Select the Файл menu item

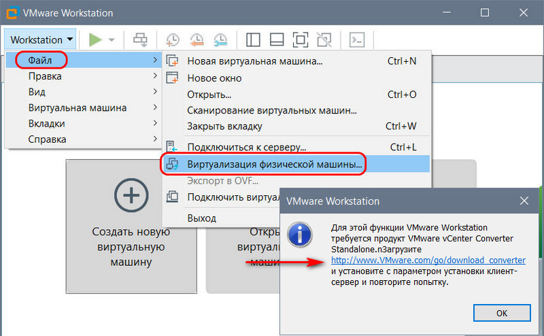pyautogui.click(x=83, y=60)
